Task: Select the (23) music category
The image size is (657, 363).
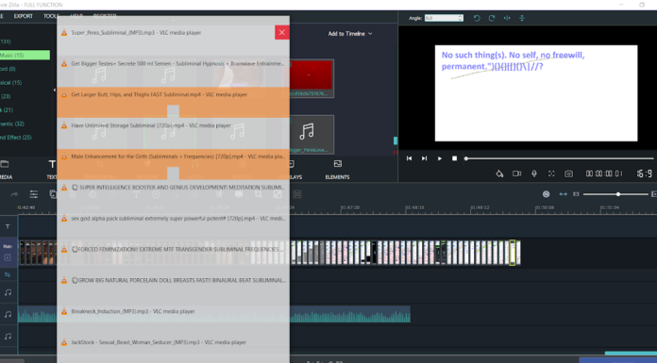Action: pos(6,96)
